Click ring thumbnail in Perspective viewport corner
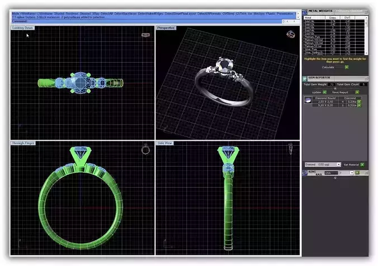378x266 pixels. pos(291,34)
